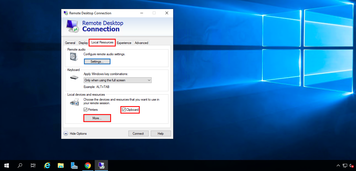Open remote audio Settings button
Image resolution: width=356 pixels, height=171 pixels.
(x=97, y=62)
